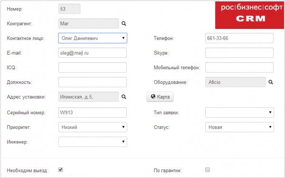Click into the Skype input field
This screenshot has width=285, height=178.
(x=239, y=53)
